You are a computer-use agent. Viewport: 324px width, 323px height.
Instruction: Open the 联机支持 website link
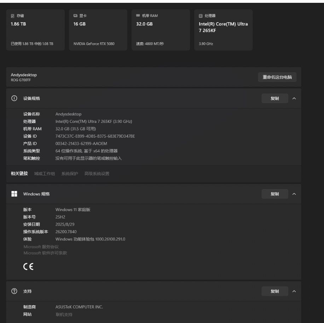point(64,314)
